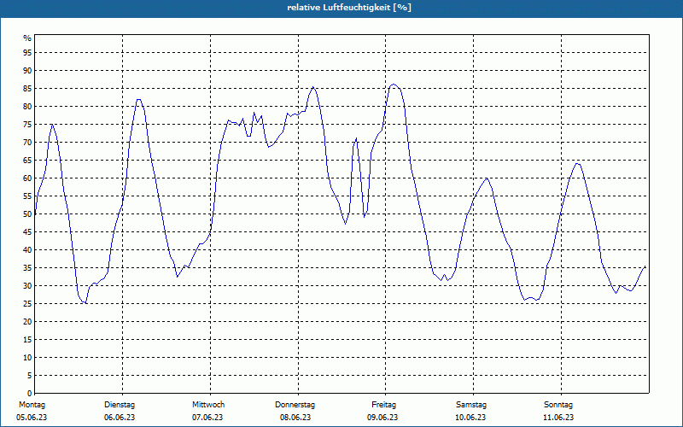Click the 40 value on the y-axis
683x427 pixels.
(27, 249)
